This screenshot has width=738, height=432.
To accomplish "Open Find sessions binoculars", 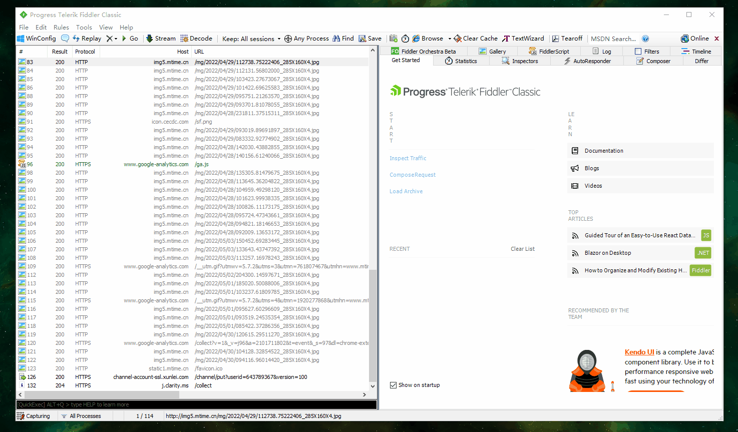I will (343, 39).
